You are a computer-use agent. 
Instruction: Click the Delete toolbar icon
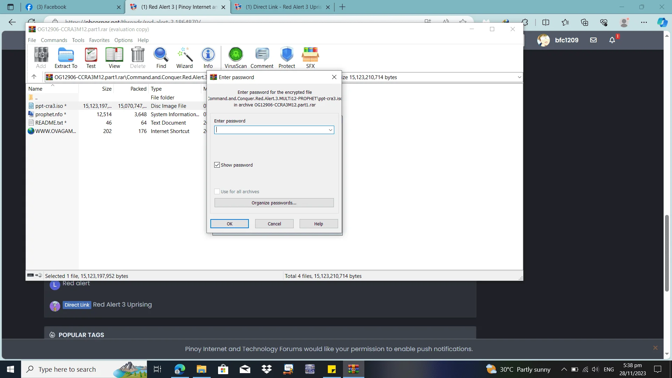tap(138, 58)
